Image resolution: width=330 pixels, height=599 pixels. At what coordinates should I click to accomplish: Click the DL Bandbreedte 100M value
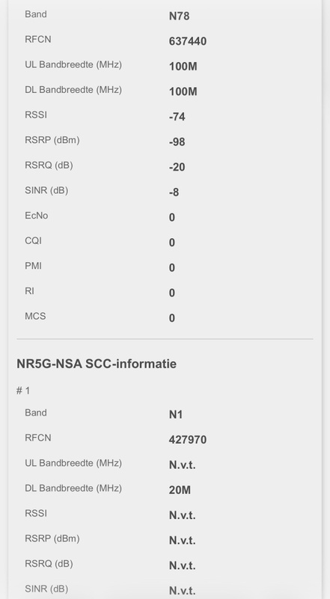(x=183, y=91)
